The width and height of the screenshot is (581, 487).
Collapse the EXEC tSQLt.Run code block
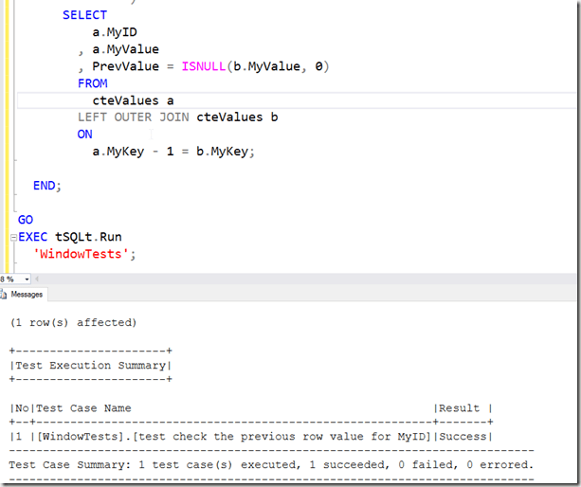[12, 237]
